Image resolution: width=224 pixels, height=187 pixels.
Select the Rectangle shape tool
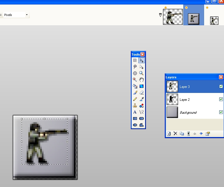point(135,118)
